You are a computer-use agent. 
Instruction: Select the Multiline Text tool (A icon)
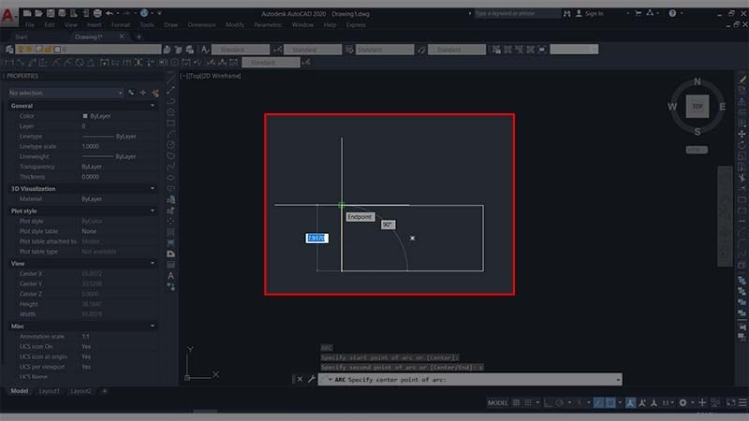click(170, 276)
